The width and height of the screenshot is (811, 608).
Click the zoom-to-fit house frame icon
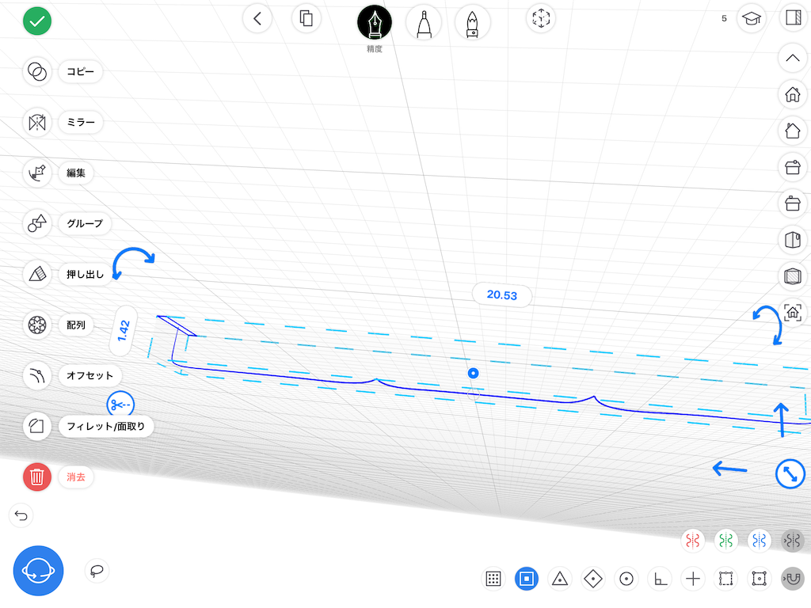tap(793, 312)
